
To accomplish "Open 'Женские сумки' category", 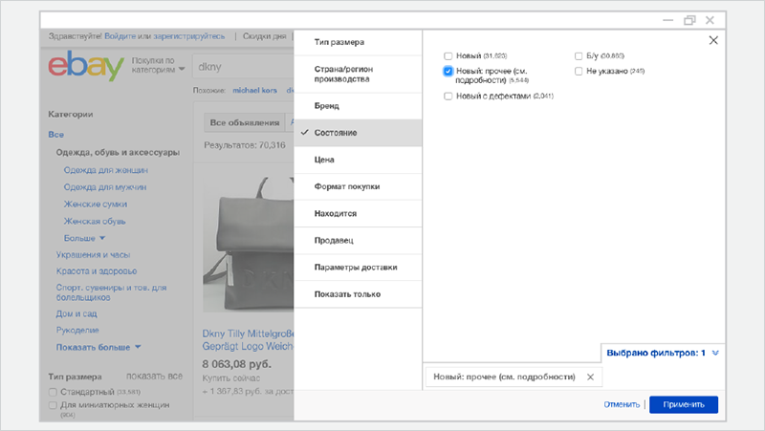I will point(96,205).
